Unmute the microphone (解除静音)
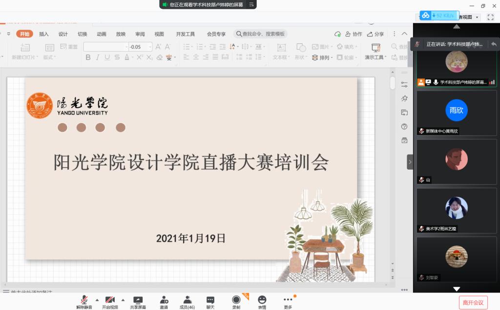 pyautogui.click(x=84, y=301)
